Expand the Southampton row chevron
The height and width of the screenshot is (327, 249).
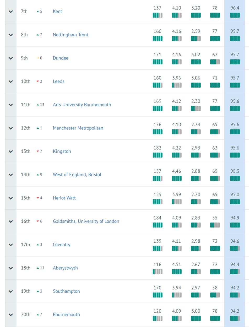point(11,291)
